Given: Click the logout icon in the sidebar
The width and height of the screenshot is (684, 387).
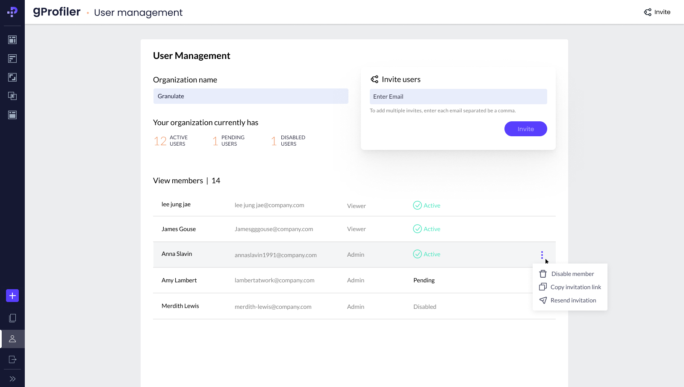Looking at the screenshot, I should [12, 360].
